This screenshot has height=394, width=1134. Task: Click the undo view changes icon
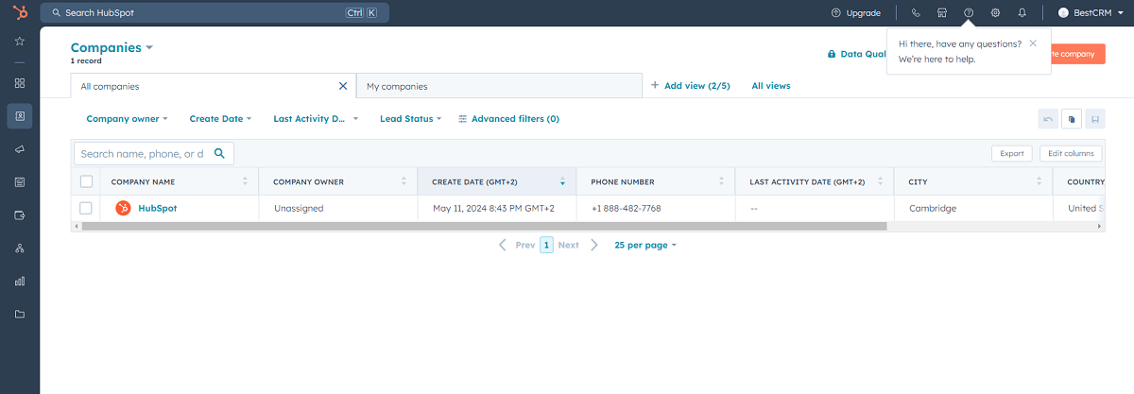pyautogui.click(x=1048, y=119)
